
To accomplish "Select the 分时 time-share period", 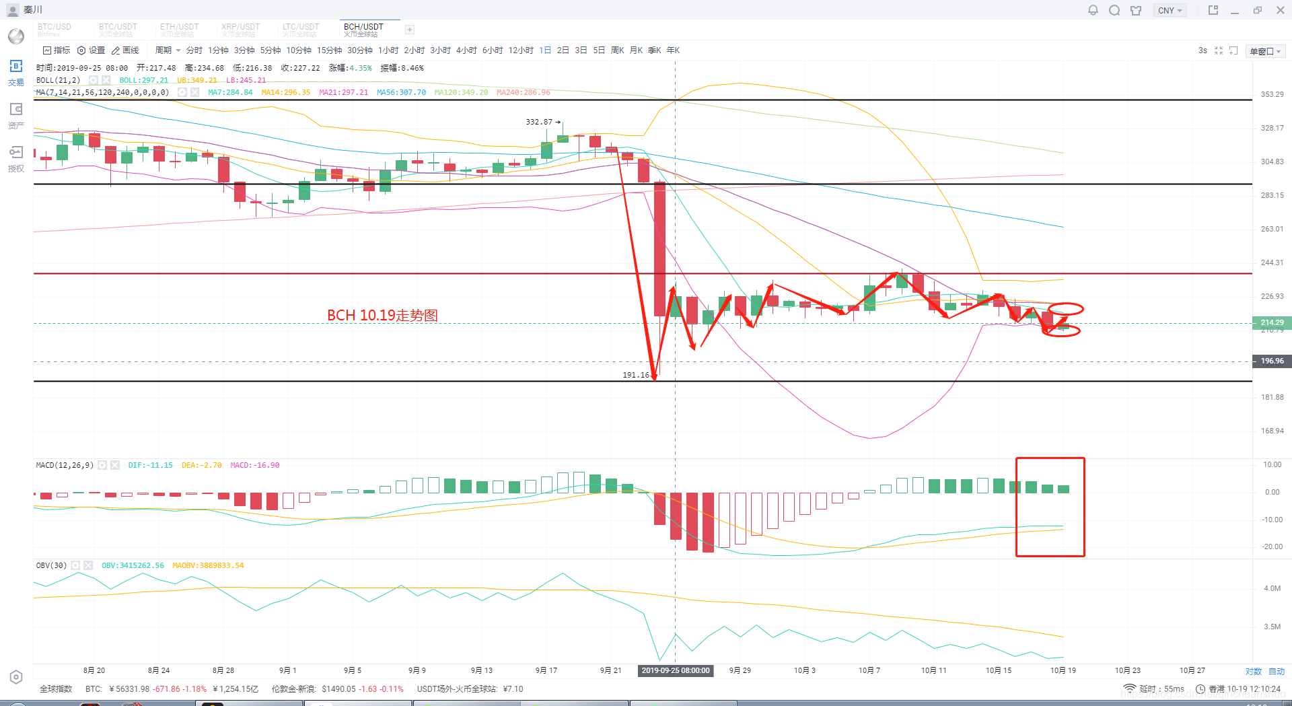I will [194, 50].
